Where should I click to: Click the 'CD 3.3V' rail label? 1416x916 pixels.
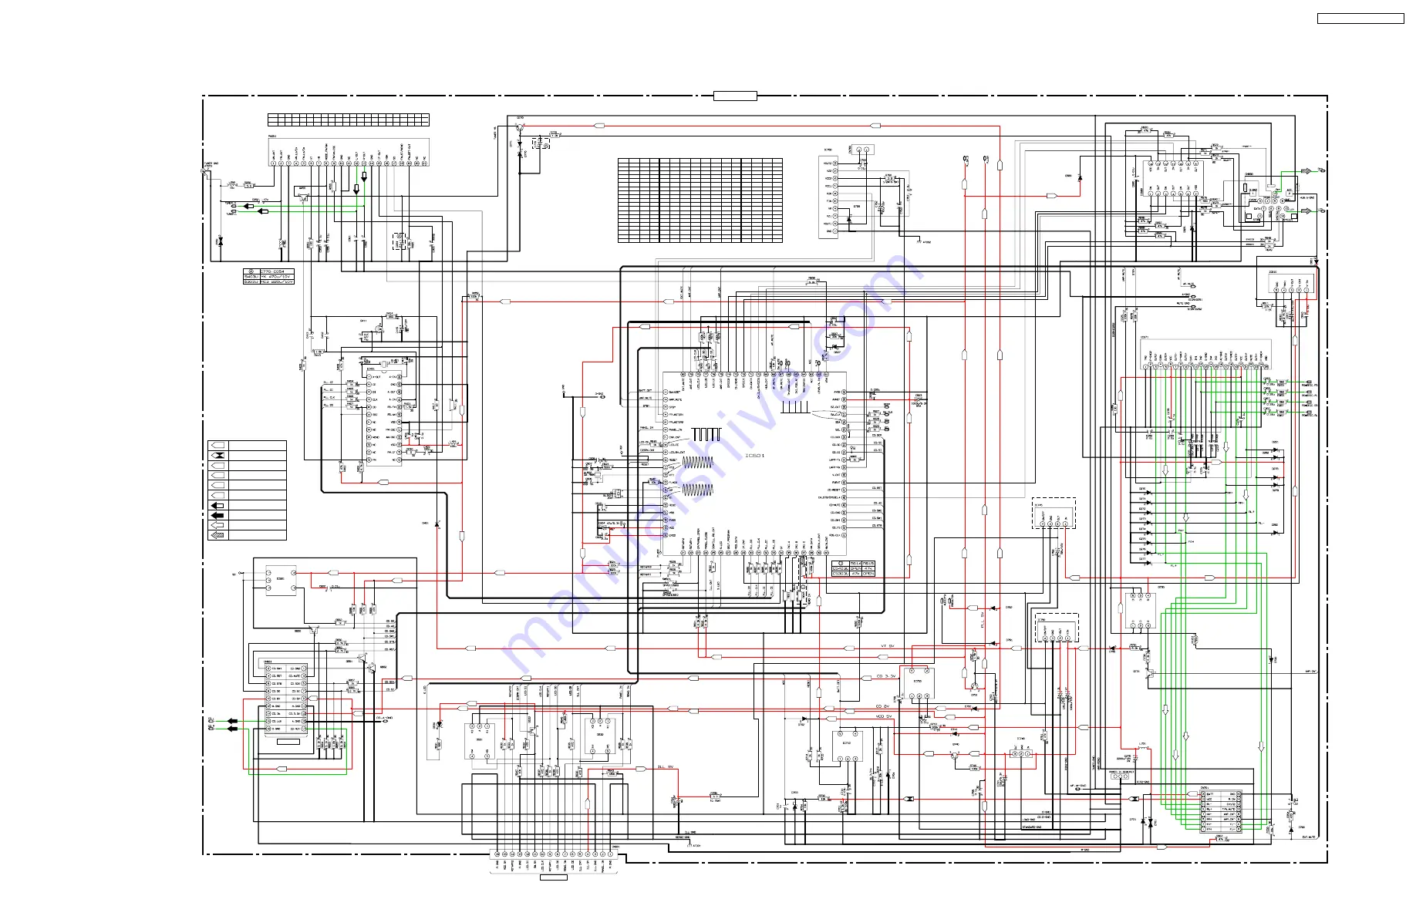click(885, 676)
